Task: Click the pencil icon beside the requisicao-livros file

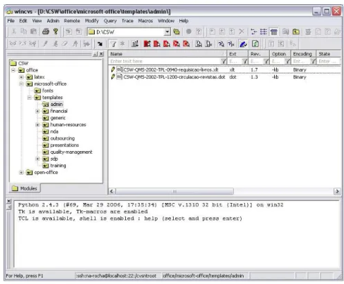Action: [113, 69]
